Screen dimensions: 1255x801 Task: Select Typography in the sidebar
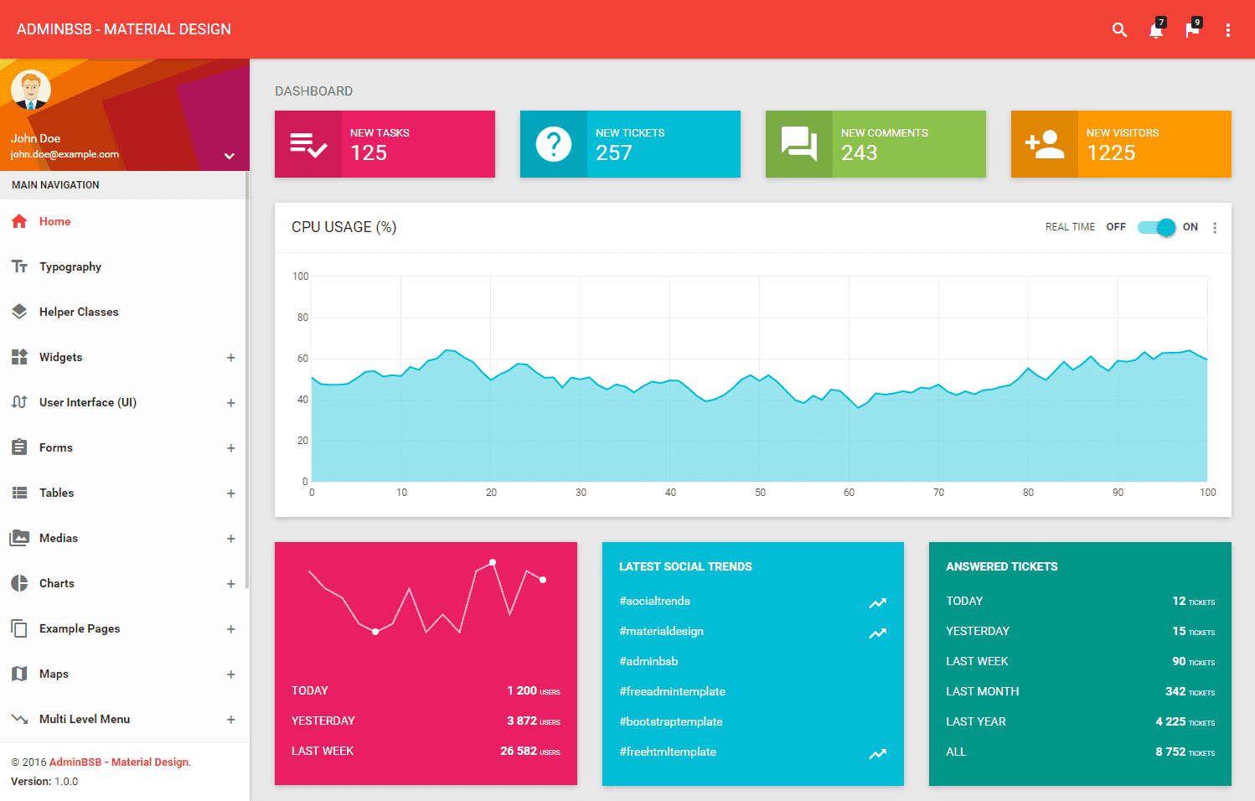coord(71,266)
